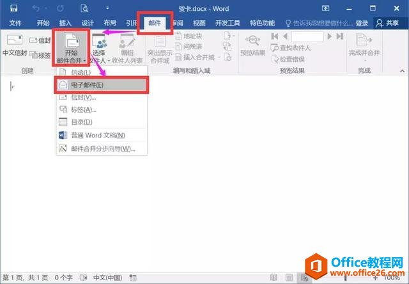This screenshot has height=284, width=409.
Task: Click the Match Fields icon
Action: click(228, 47)
